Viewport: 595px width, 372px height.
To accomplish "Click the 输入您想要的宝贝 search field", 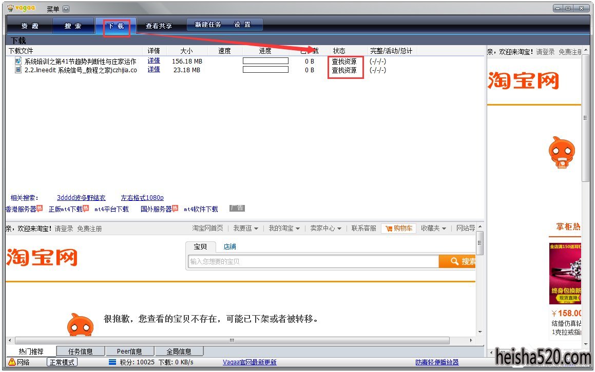I will coord(314,261).
